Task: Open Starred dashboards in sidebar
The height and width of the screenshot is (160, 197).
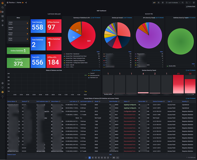Action: tap(3, 12)
